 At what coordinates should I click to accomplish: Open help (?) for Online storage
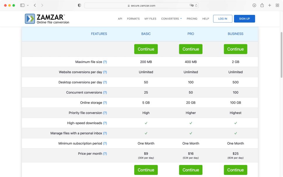coord(105,103)
